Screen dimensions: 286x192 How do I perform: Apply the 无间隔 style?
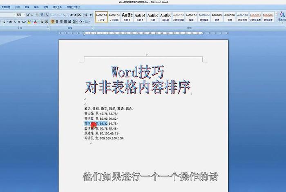click(114, 16)
